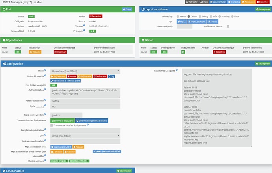The height and width of the screenshot is (173, 272).
Task: Click Gérer les équipements transmis
Action: [91, 120]
